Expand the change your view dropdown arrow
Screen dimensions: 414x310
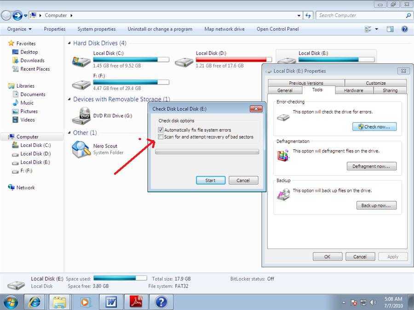[x=376, y=29]
